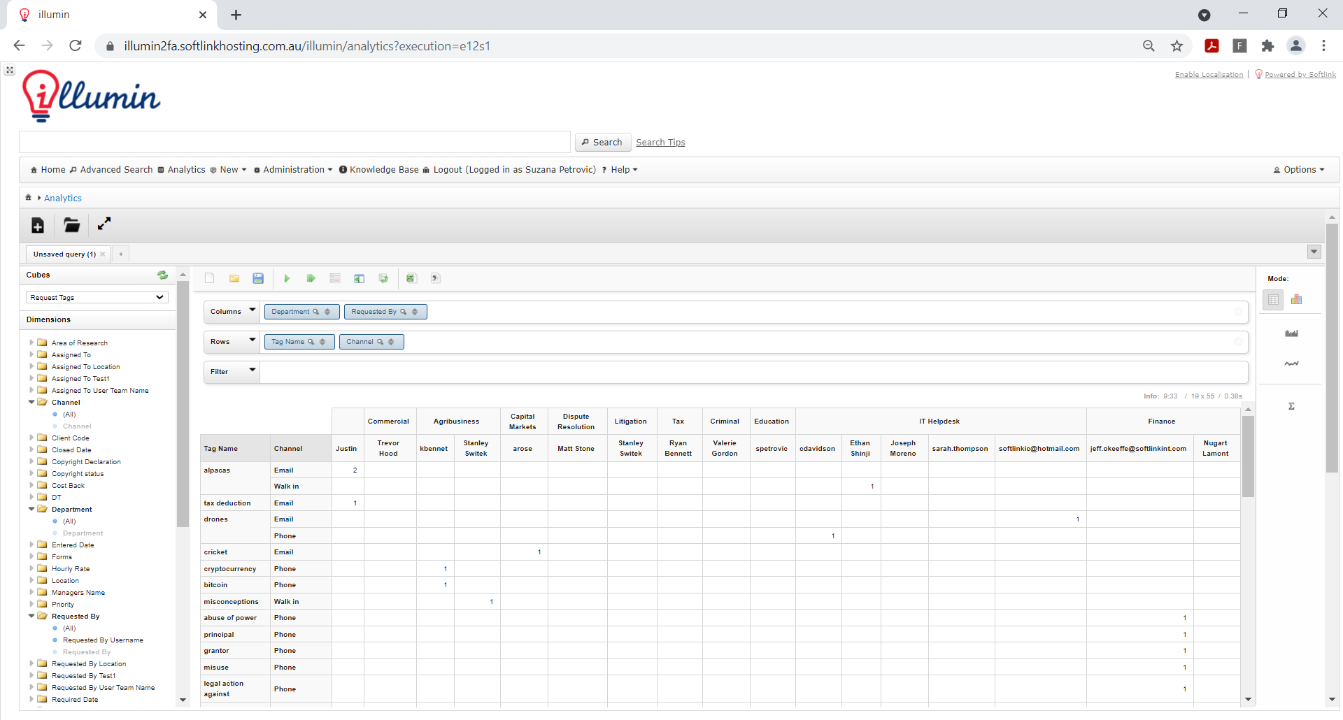Export results to Excel
The height and width of the screenshot is (720, 1343).
tap(411, 278)
